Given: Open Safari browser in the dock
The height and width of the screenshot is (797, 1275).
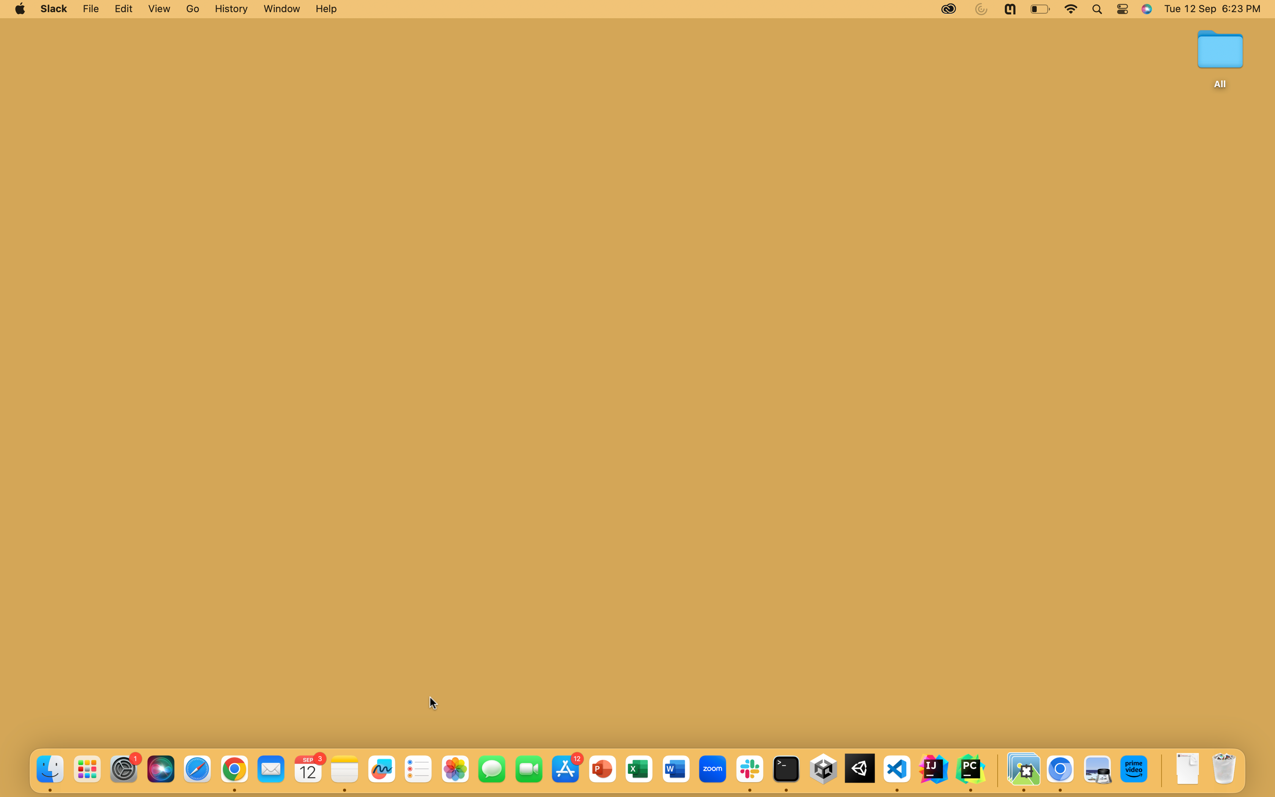Looking at the screenshot, I should pyautogui.click(x=198, y=770).
